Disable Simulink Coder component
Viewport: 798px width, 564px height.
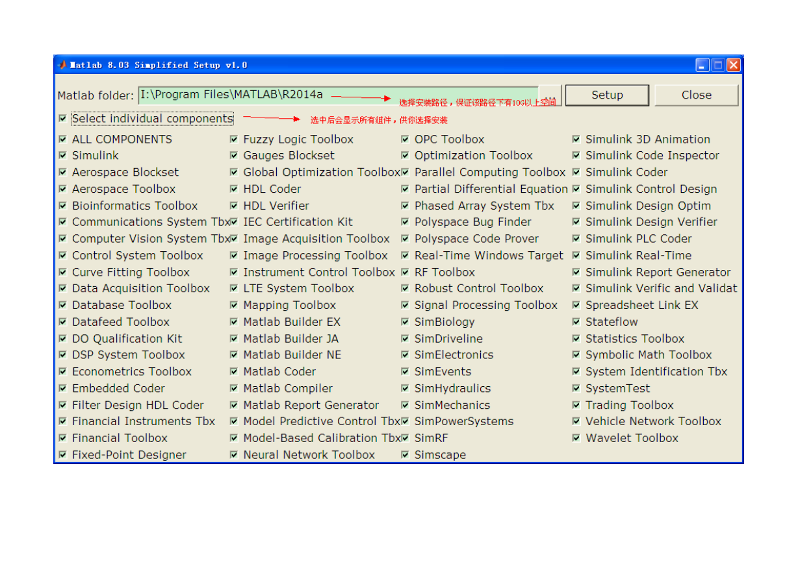point(576,172)
